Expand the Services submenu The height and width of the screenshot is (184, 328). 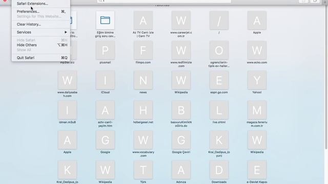[41, 32]
